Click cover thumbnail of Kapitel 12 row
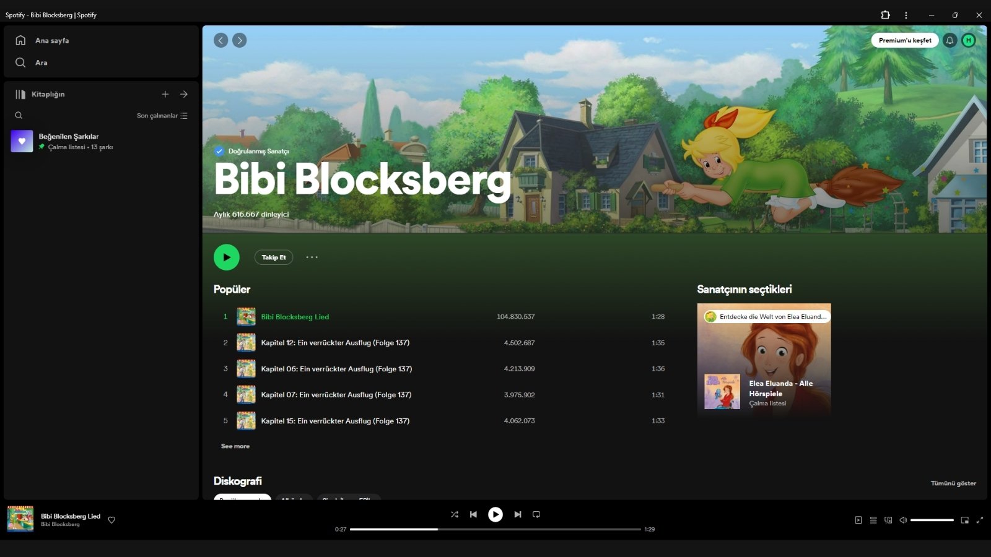This screenshot has width=991, height=557. [x=246, y=343]
